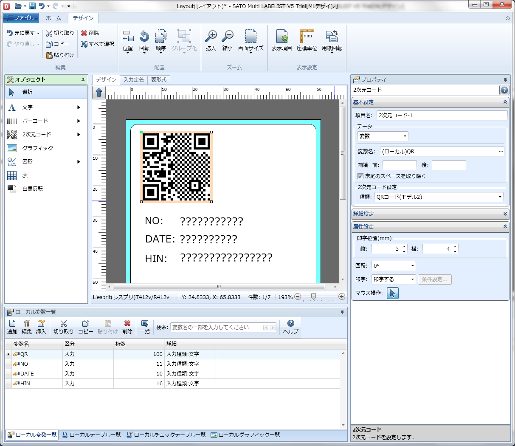
Task: Open the 種類 QRコード(モデル2) dropdown
Action: point(439,197)
